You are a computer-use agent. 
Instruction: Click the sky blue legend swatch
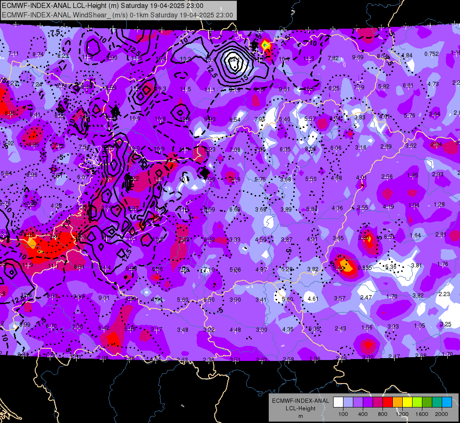click(x=447, y=402)
